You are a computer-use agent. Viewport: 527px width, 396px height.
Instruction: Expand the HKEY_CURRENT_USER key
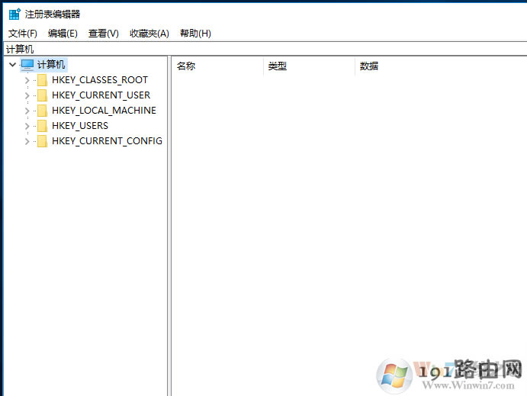tap(27, 95)
